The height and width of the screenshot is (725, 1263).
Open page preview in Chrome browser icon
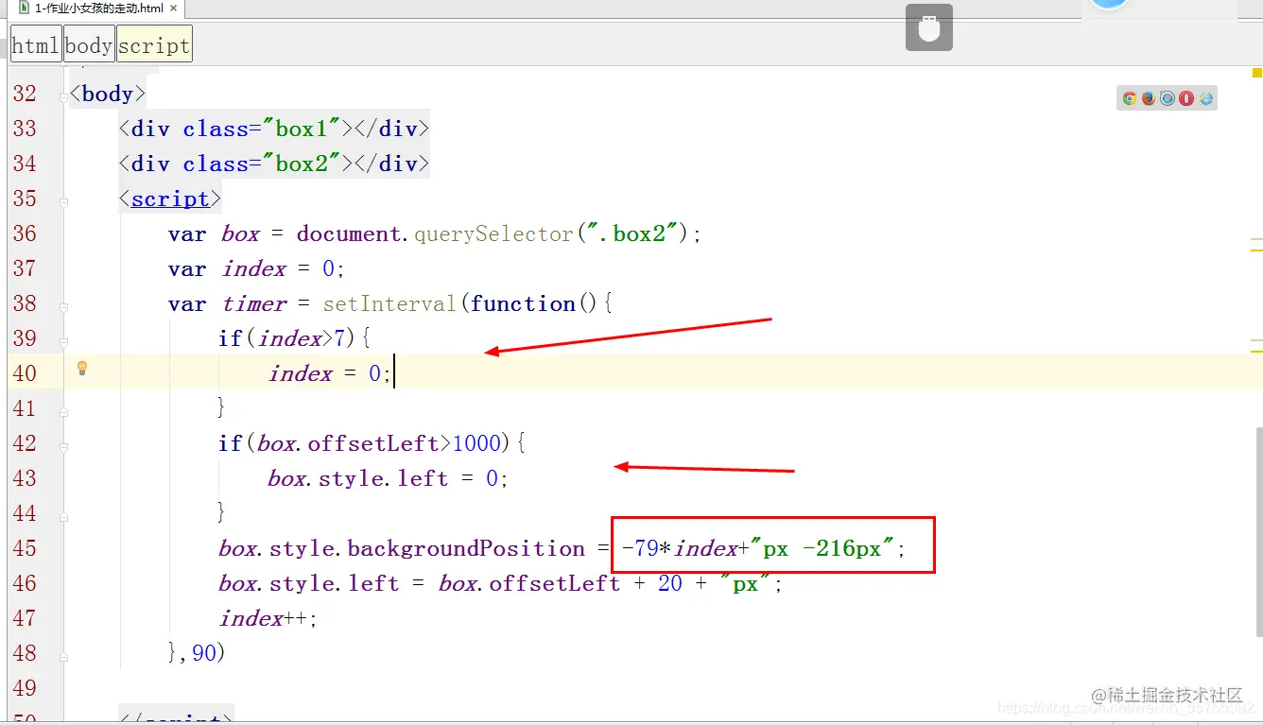click(1130, 98)
